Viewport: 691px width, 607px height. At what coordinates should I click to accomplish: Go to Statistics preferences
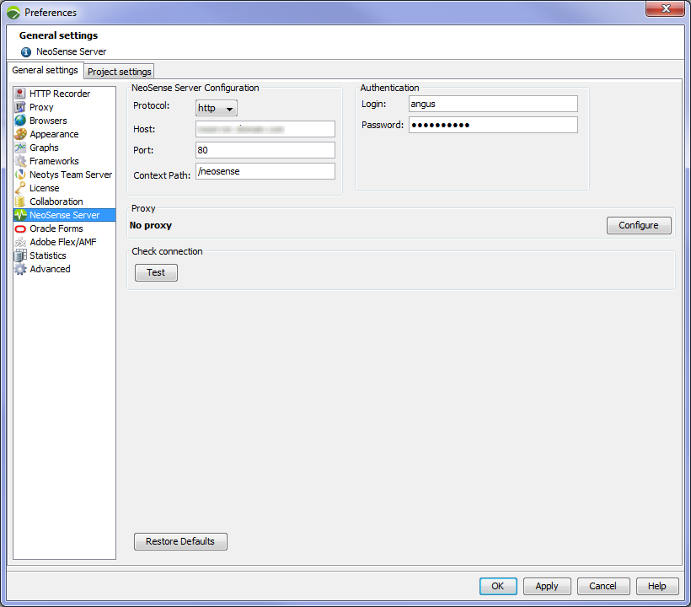[47, 255]
